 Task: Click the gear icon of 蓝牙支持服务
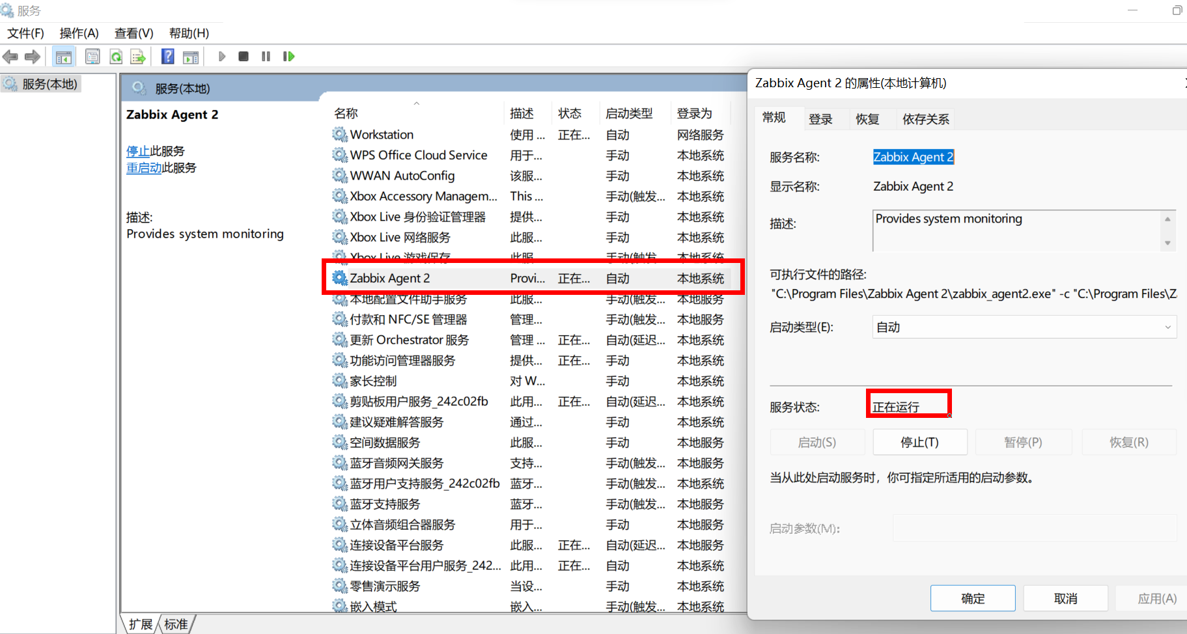click(340, 504)
